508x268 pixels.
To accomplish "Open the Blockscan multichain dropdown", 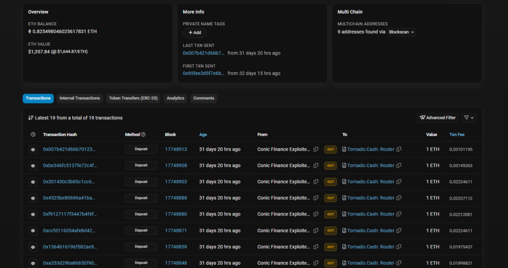I will 401,32.
